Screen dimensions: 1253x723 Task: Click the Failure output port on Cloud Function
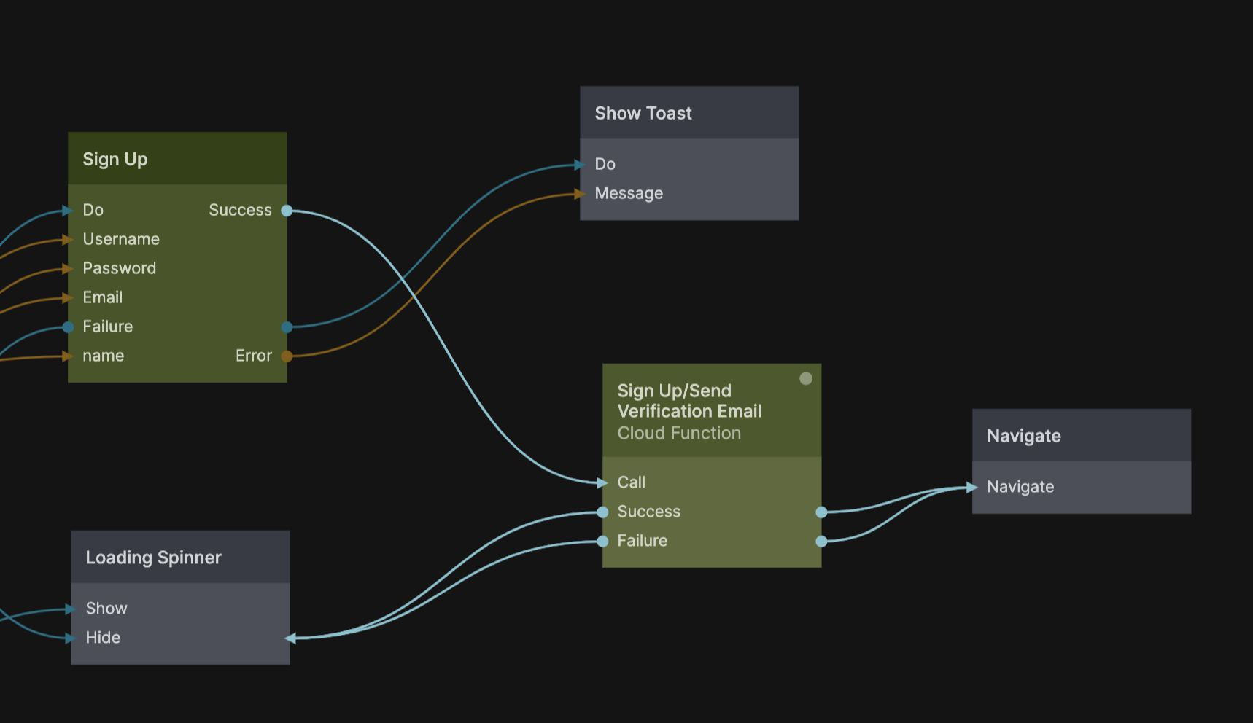point(821,542)
